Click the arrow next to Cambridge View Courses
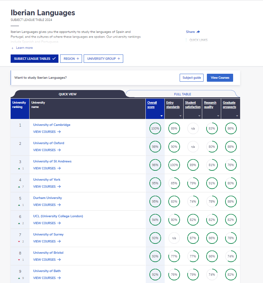The height and width of the screenshot is (283, 263). [59, 132]
